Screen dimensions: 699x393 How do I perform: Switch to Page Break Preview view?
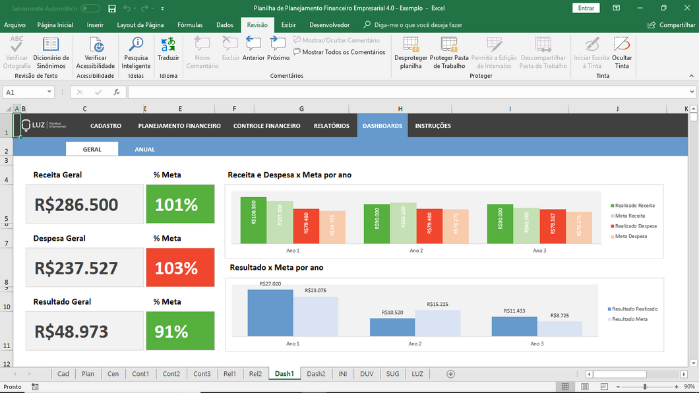point(604,386)
